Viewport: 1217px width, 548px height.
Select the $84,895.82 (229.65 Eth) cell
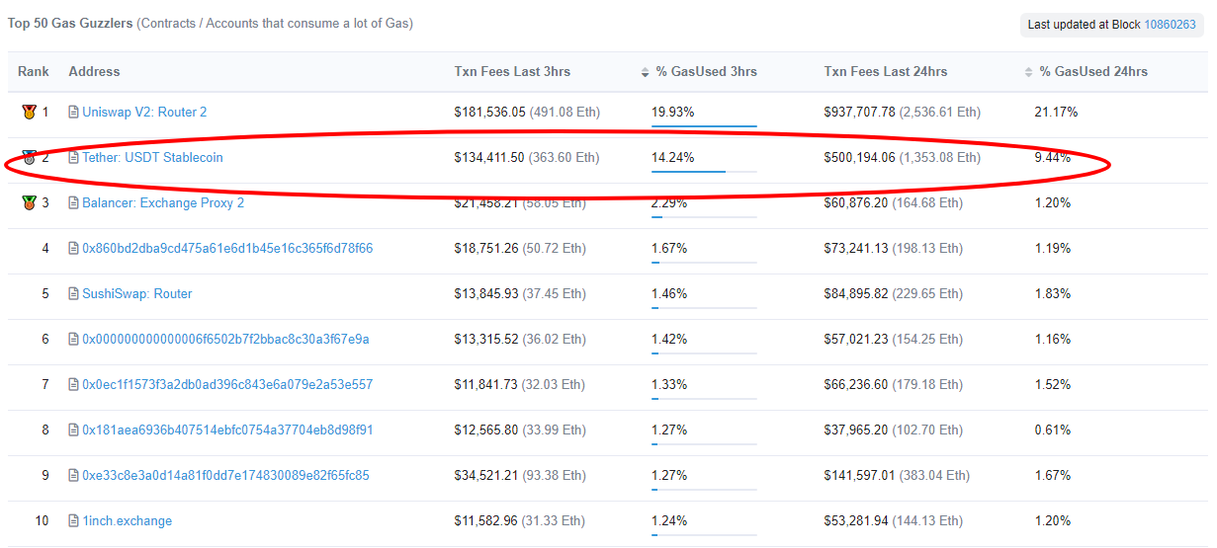click(894, 293)
